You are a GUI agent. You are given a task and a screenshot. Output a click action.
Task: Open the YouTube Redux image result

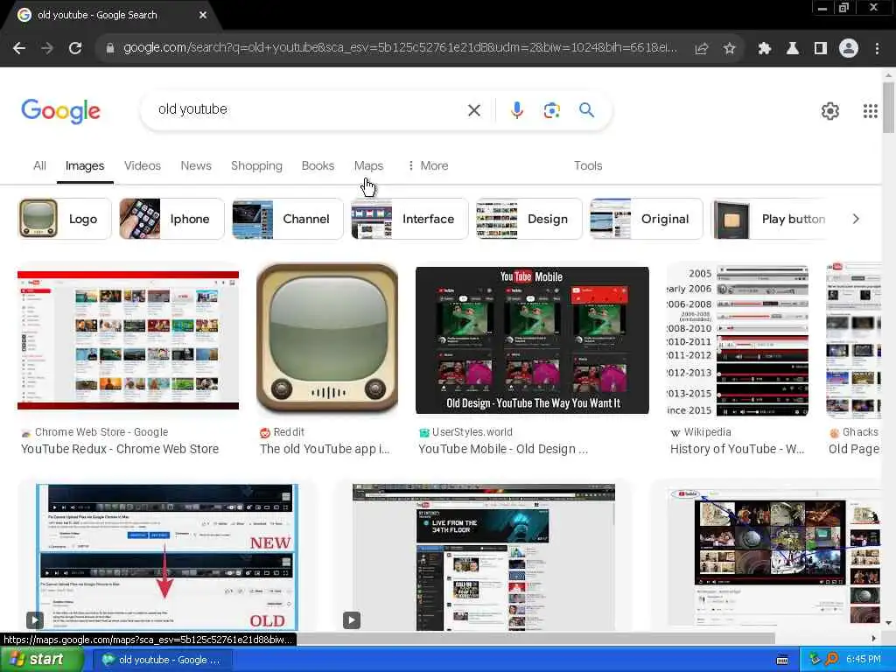(x=128, y=340)
